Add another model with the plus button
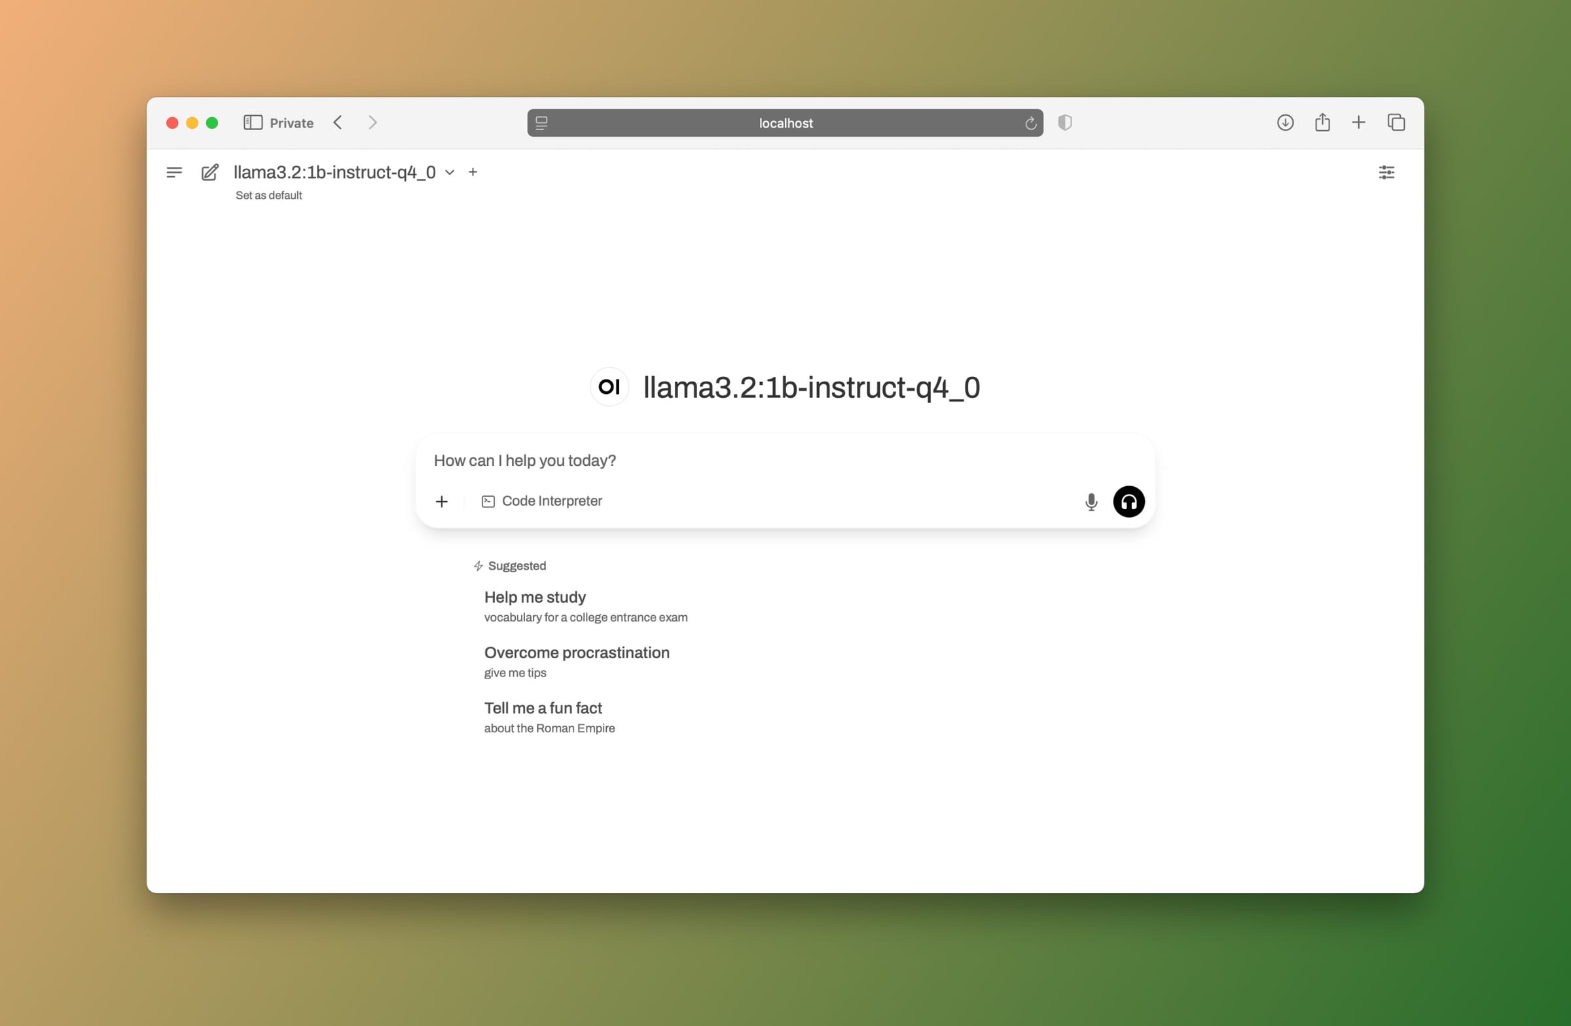 point(473,172)
